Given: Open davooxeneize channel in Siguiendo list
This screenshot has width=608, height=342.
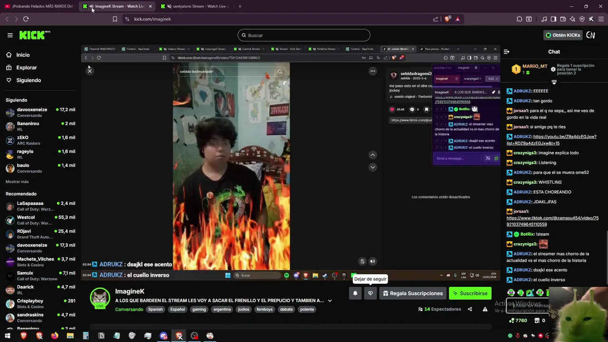Looking at the screenshot, I should [40, 113].
